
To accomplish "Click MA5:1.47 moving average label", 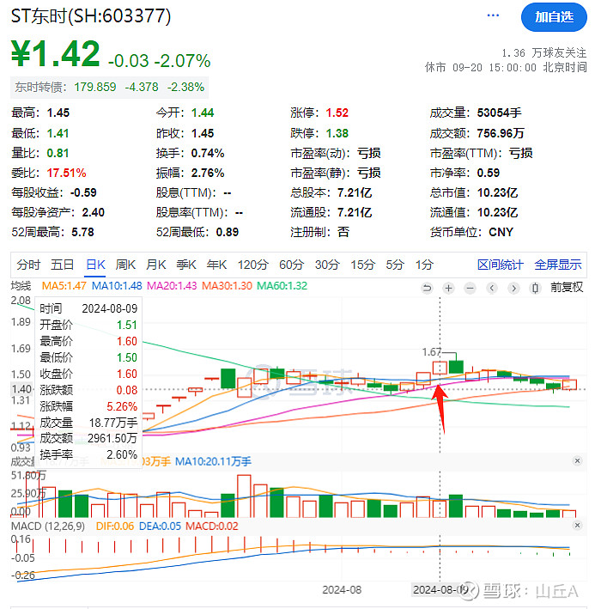I will coord(64,286).
